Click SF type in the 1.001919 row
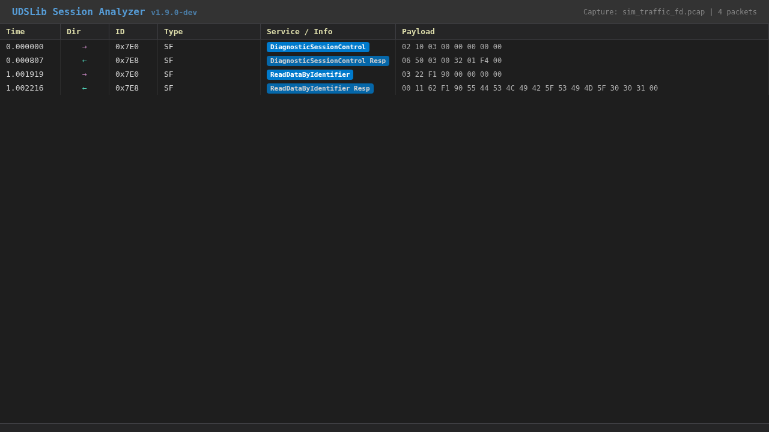Viewport: 769px width, 432px height. (x=169, y=74)
